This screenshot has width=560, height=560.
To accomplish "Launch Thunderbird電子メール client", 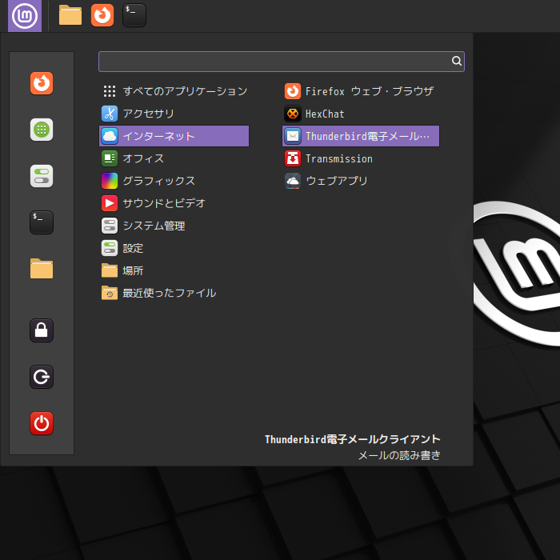I will click(361, 136).
